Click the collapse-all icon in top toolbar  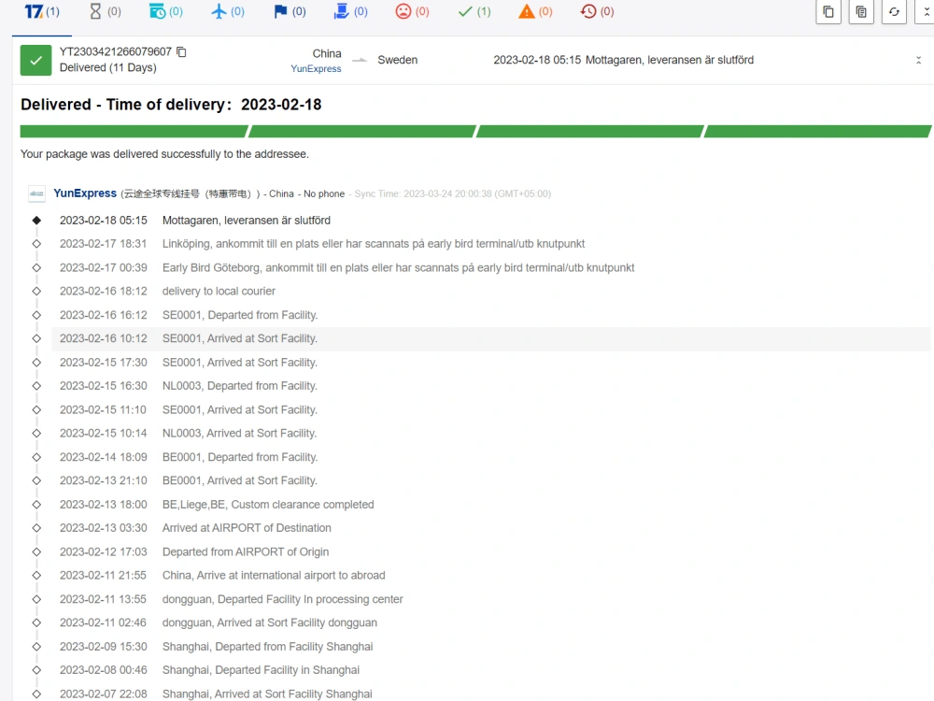925,11
